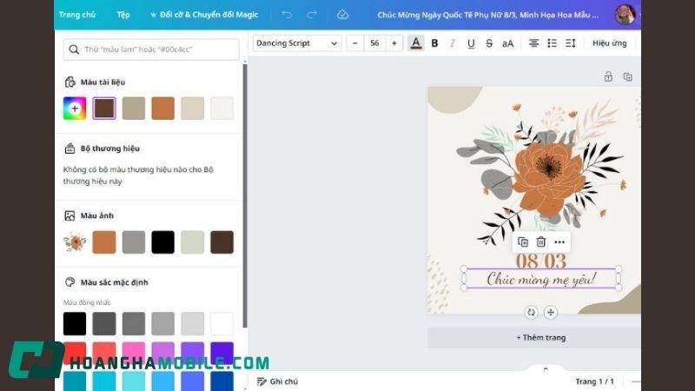Open the three-dot more options menu
The width and height of the screenshot is (695, 391).
tap(559, 242)
